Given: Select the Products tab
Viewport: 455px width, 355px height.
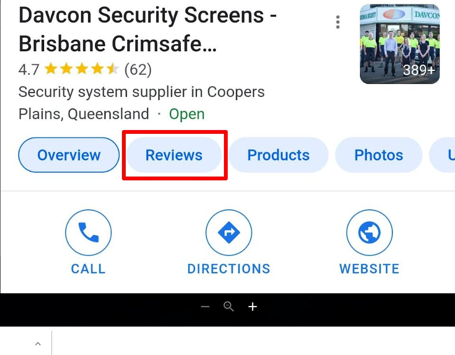Looking at the screenshot, I should [x=279, y=155].
